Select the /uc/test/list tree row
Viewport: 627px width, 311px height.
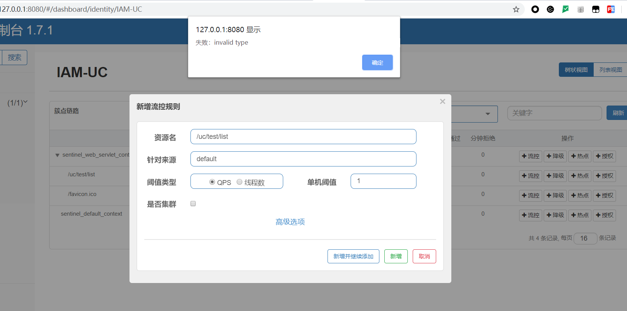pos(81,174)
